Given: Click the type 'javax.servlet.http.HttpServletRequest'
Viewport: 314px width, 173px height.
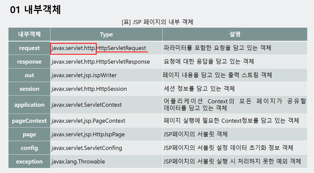Looking at the screenshot, I should [x=99, y=48].
